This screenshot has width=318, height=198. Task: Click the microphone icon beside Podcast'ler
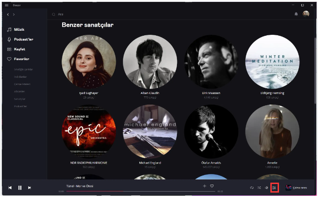pos(9,39)
